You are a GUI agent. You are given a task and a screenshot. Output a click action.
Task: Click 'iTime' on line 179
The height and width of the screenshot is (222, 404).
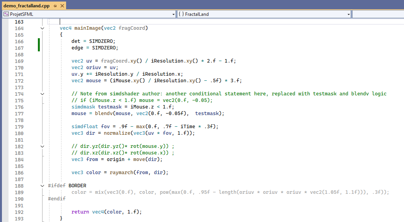coord(188,126)
